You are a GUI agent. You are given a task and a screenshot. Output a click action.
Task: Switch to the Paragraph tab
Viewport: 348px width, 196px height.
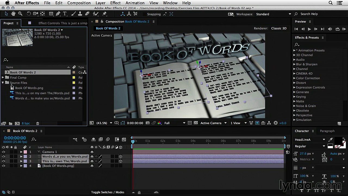click(327, 131)
